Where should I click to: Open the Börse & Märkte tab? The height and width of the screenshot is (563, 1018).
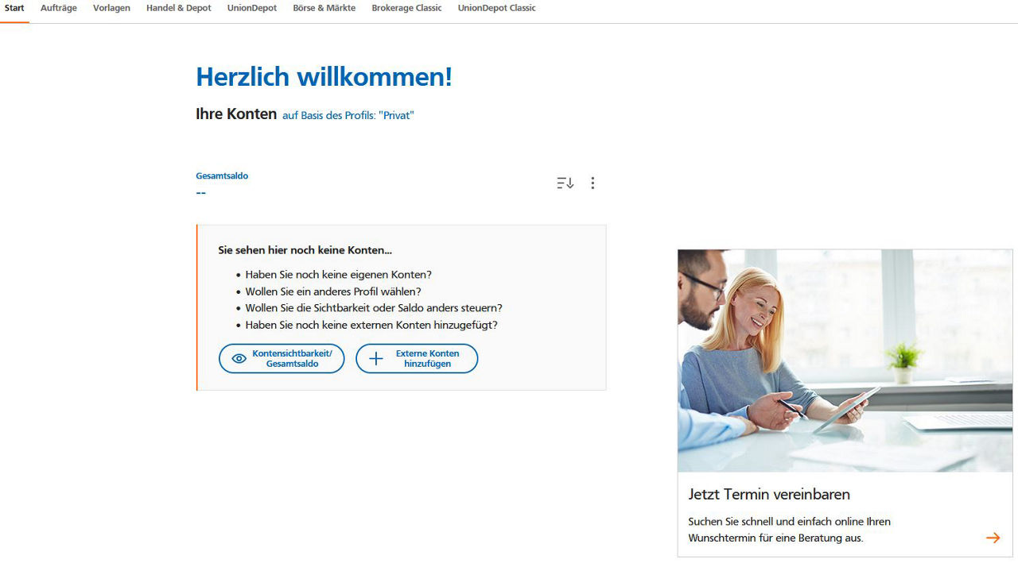[x=324, y=8]
